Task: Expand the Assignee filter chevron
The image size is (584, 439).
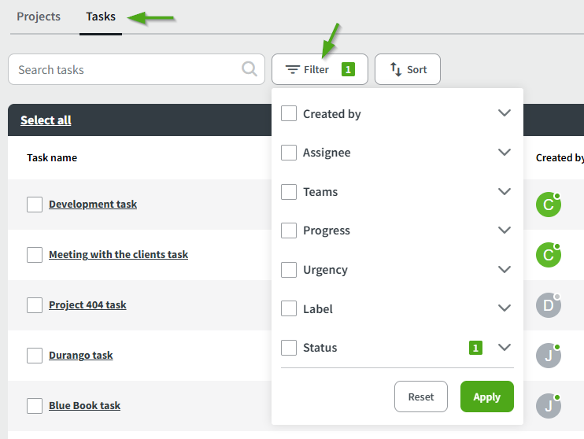Action: click(x=505, y=152)
